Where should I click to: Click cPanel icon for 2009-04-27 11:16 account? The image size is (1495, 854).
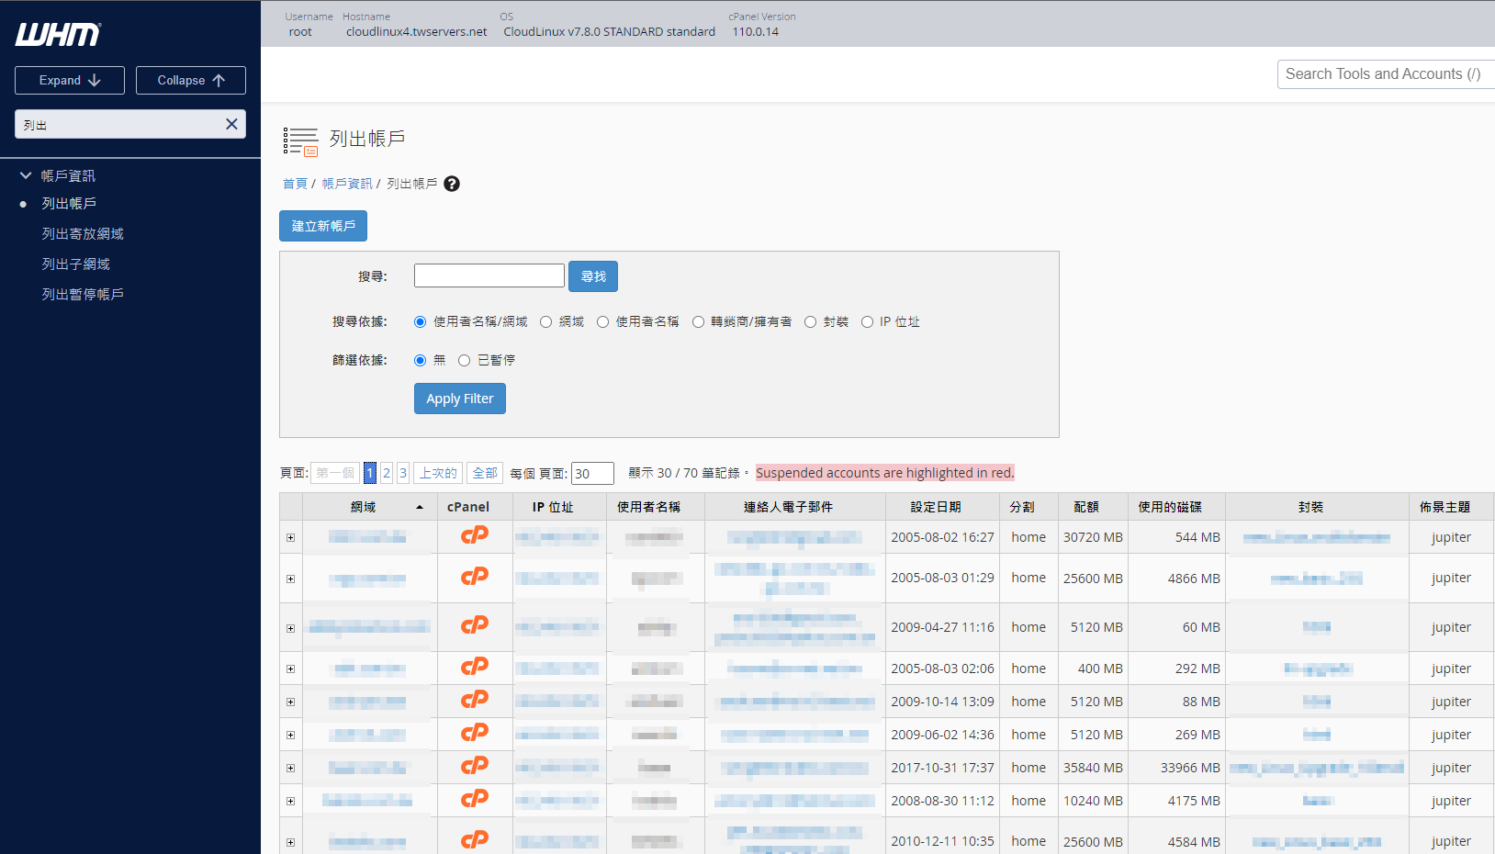tap(474, 626)
